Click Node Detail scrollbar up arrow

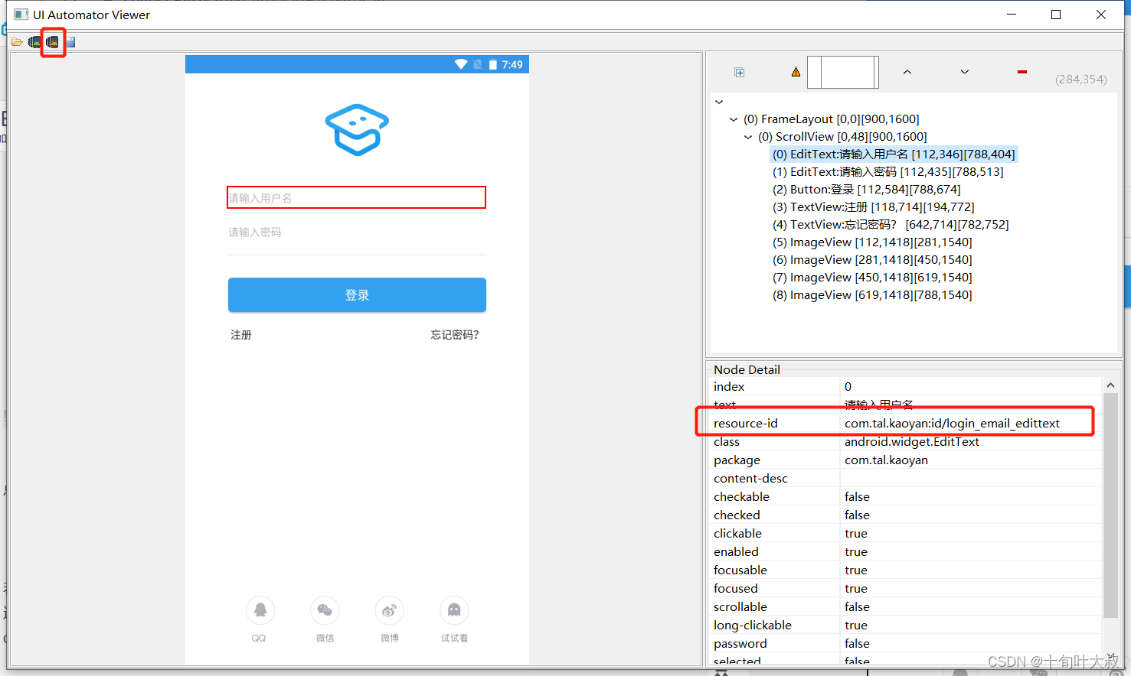[1110, 385]
